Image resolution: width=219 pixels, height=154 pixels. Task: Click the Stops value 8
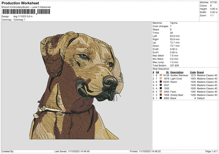(171, 29)
